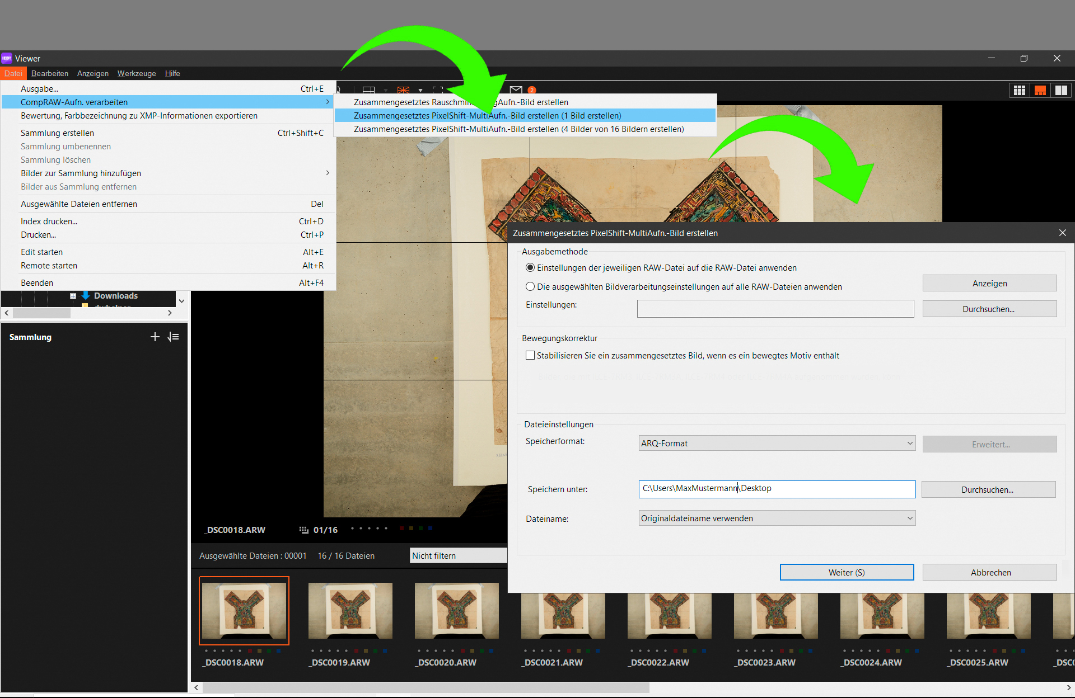Choose Ausgewählte Dateien entfernen menu entry

point(168,204)
